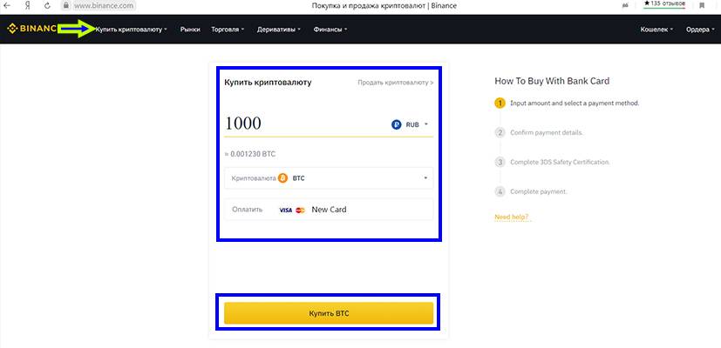This screenshot has height=348, width=721.
Task: Open the Деривативы menu
Action: click(x=278, y=30)
